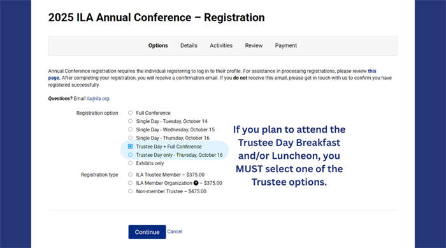Select Non-member Trustee $475.00 type
Screen dimensions: 446x248
[x=130, y=191]
